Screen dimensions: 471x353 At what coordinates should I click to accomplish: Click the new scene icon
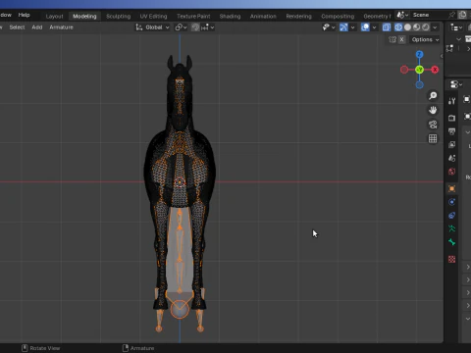tap(462, 15)
